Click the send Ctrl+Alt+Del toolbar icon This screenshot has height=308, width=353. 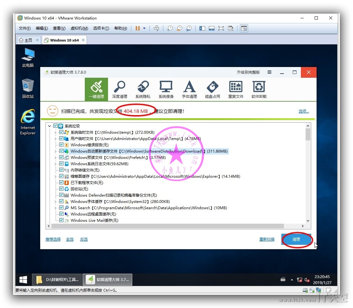pyautogui.click(x=156, y=28)
